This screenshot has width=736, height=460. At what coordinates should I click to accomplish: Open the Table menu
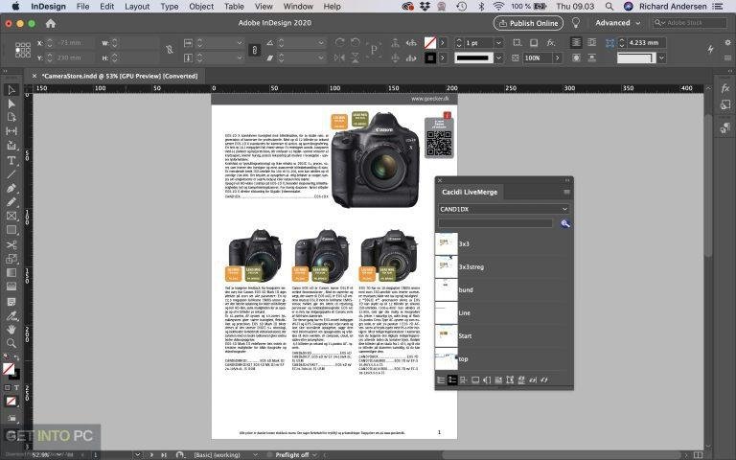(234, 7)
